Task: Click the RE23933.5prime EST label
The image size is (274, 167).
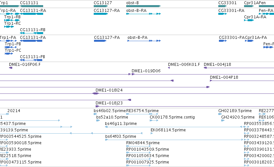Action: coord(15,149)
